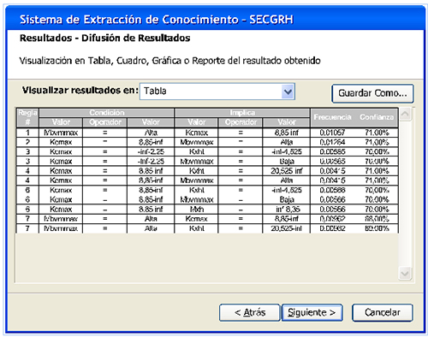
Task: Click the table scrollbar up arrow
Action: [x=405, y=115]
